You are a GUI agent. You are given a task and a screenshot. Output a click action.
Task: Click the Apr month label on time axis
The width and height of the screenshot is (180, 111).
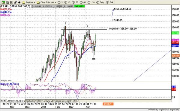88,107
